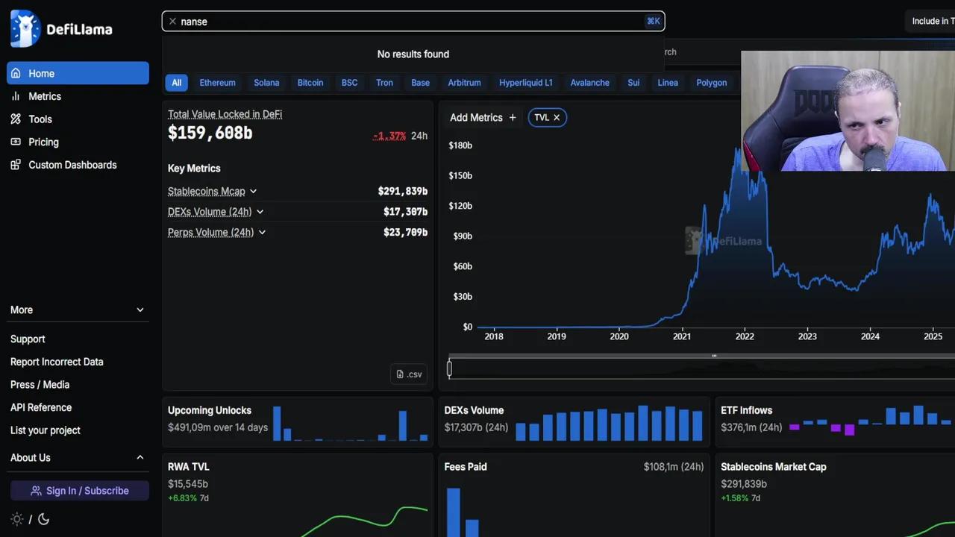955x537 pixels.
Task: Click the ⌘K shortcut badge
Action: [x=653, y=21]
